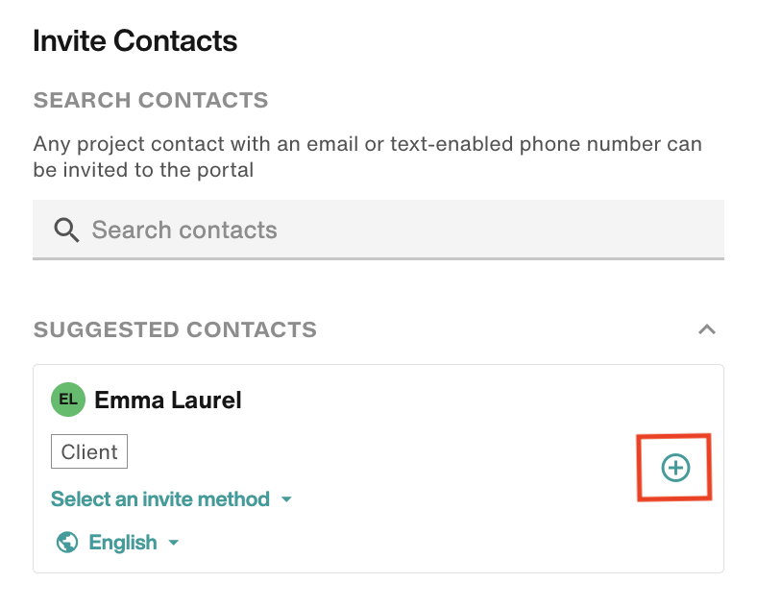
Task: Click the Emma Laurel contact name
Action: coord(168,400)
